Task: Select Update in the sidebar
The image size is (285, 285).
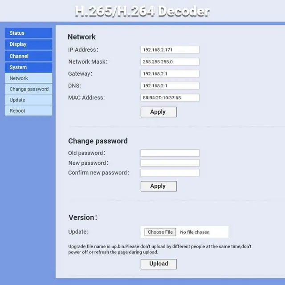Action: 28,100
